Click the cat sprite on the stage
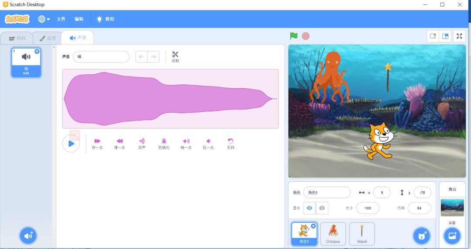The width and height of the screenshot is (471, 249). [379, 141]
